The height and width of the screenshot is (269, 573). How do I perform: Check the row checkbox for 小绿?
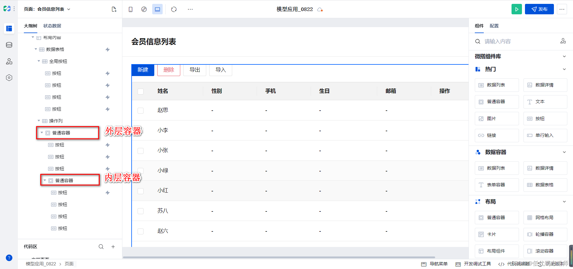(141, 171)
